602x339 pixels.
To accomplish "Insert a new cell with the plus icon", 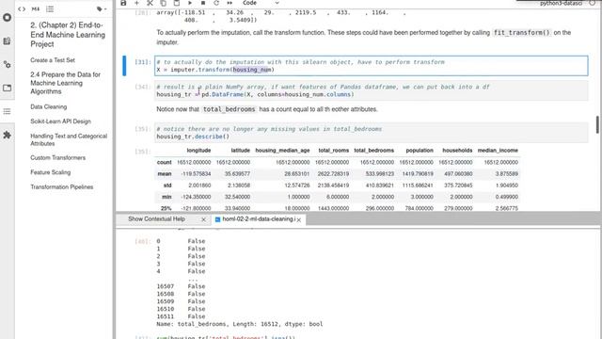I will [136, 3].
